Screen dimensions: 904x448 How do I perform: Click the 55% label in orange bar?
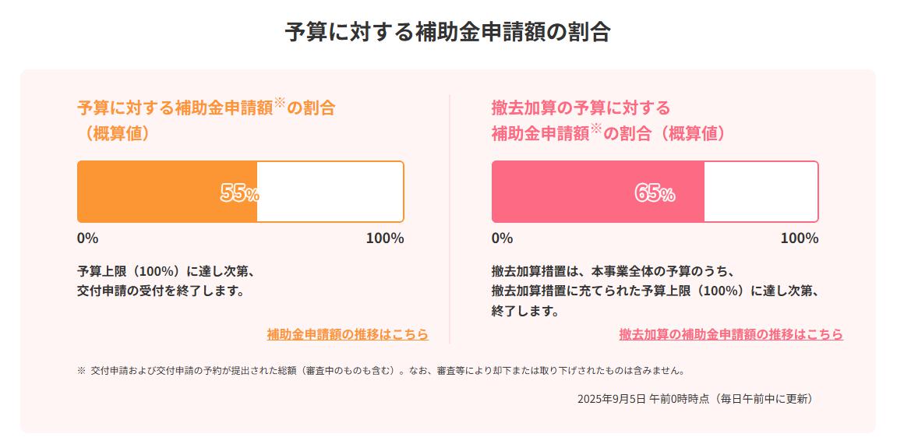pos(240,194)
